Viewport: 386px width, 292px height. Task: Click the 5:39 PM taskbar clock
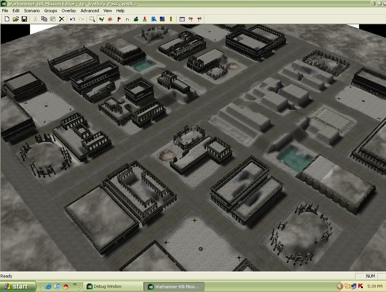pyautogui.click(x=375, y=286)
